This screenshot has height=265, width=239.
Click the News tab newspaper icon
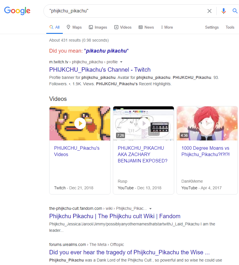click(141, 27)
